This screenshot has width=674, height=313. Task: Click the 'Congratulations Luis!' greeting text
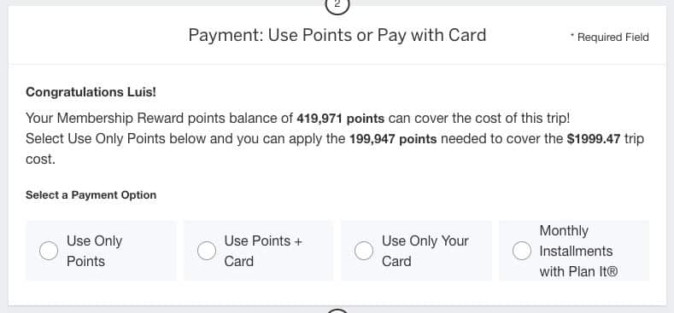[91, 92]
